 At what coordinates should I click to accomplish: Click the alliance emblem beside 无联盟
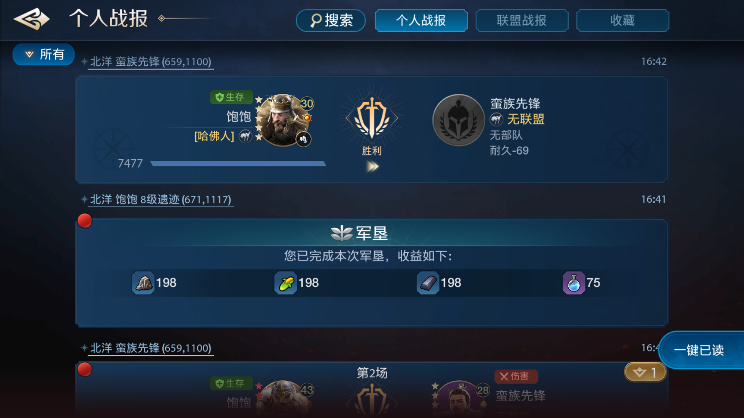click(x=497, y=119)
